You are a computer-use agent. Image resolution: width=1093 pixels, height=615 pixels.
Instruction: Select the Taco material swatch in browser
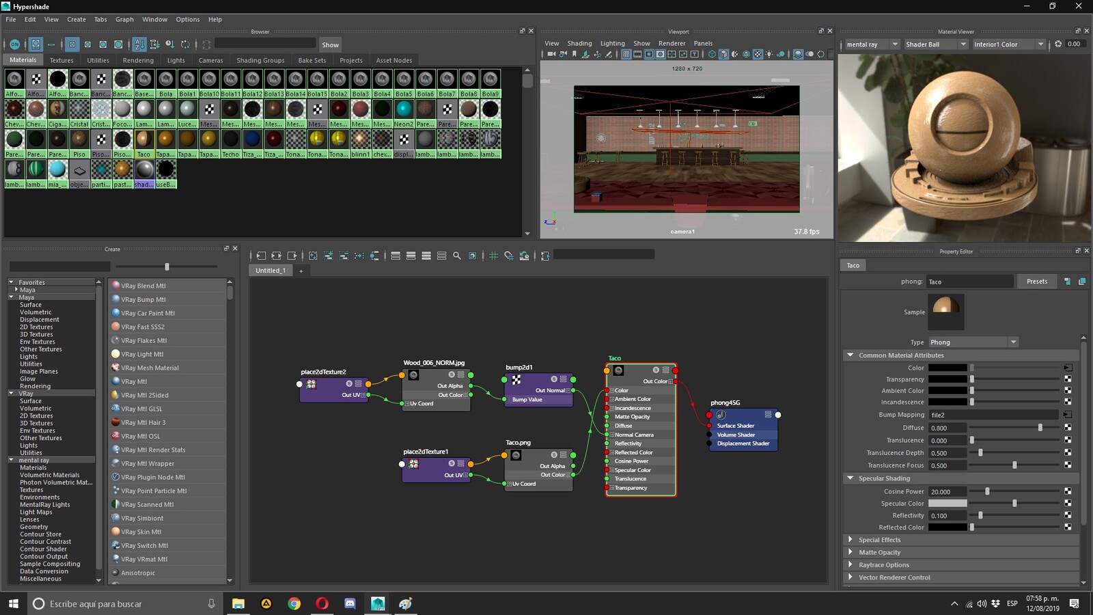pos(143,143)
